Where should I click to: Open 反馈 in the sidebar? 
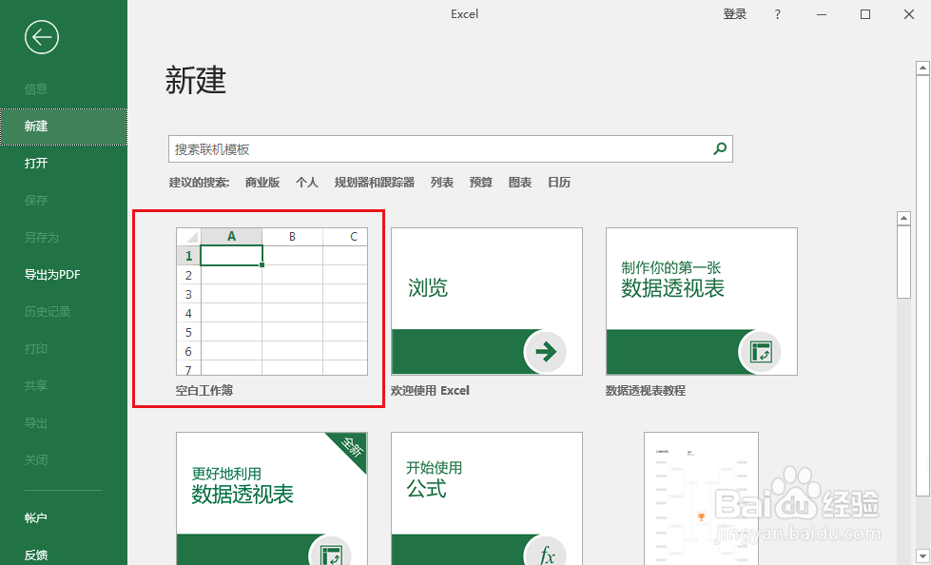64,555
